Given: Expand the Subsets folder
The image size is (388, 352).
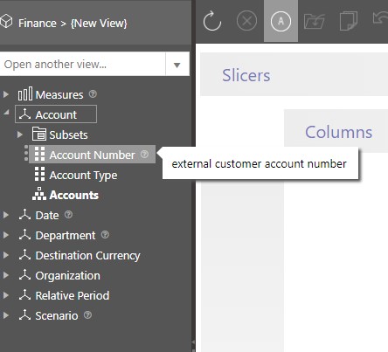Looking at the screenshot, I should pyautogui.click(x=20, y=135).
